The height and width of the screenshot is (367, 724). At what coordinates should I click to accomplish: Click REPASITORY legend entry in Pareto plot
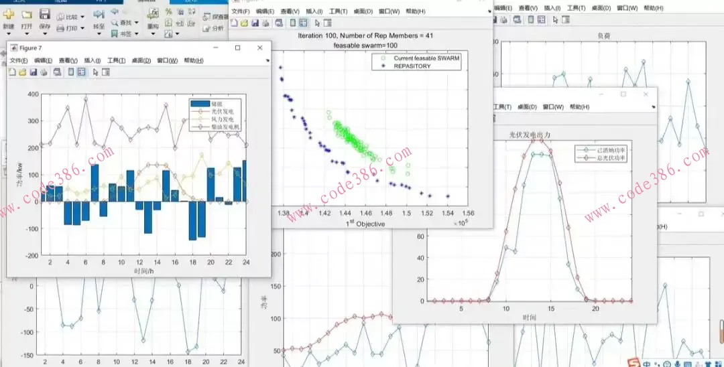pyautogui.click(x=412, y=66)
